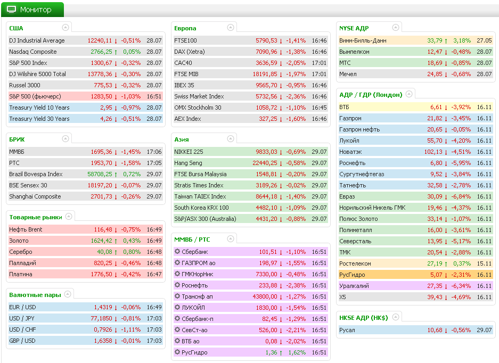Collapse the NYSE АДР section
Screen dimensions: 499x363
[x=396, y=27]
